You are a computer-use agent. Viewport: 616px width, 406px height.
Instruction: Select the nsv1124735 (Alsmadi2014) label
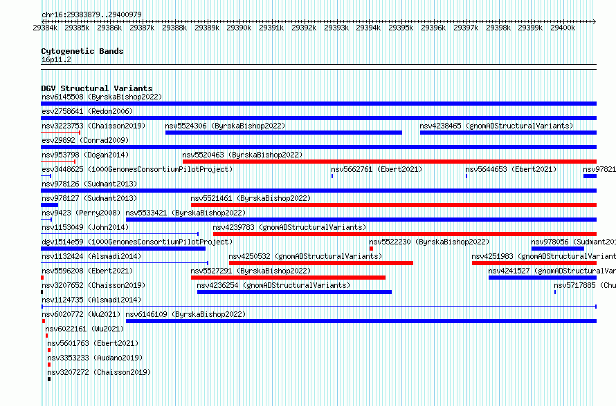(91, 300)
